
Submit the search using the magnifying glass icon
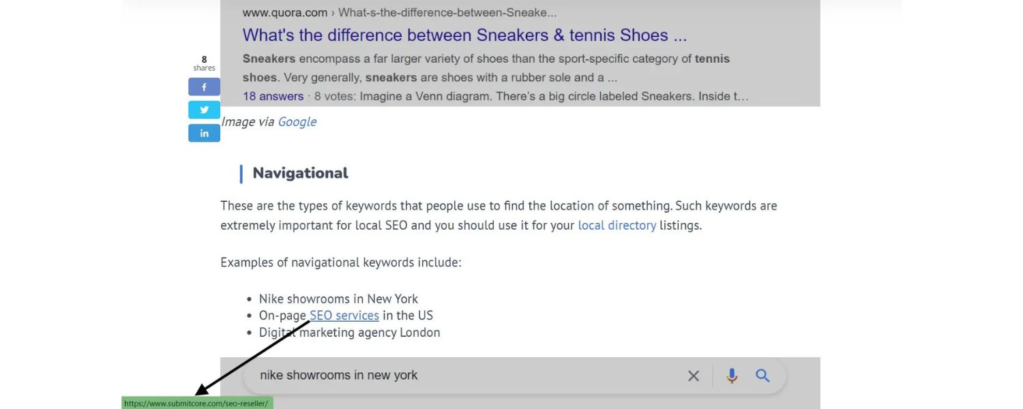point(762,375)
